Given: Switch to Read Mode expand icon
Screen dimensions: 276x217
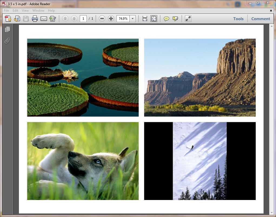Looking at the screenshot, I should [x=188, y=18].
